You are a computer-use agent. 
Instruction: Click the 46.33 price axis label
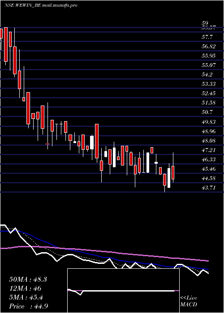click(209, 159)
